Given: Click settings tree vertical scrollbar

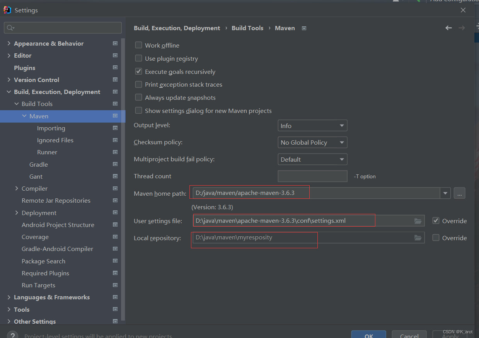Looking at the screenshot, I should coord(123,179).
